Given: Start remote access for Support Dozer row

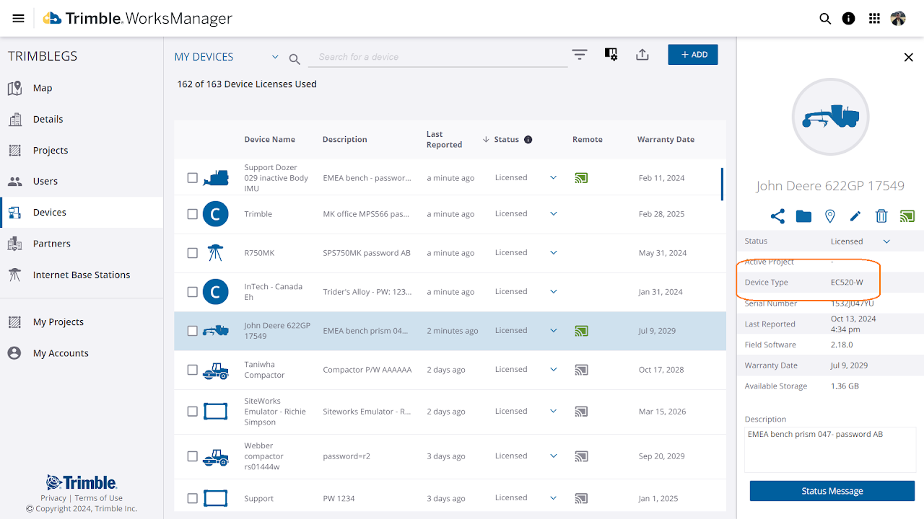Looking at the screenshot, I should pos(581,178).
